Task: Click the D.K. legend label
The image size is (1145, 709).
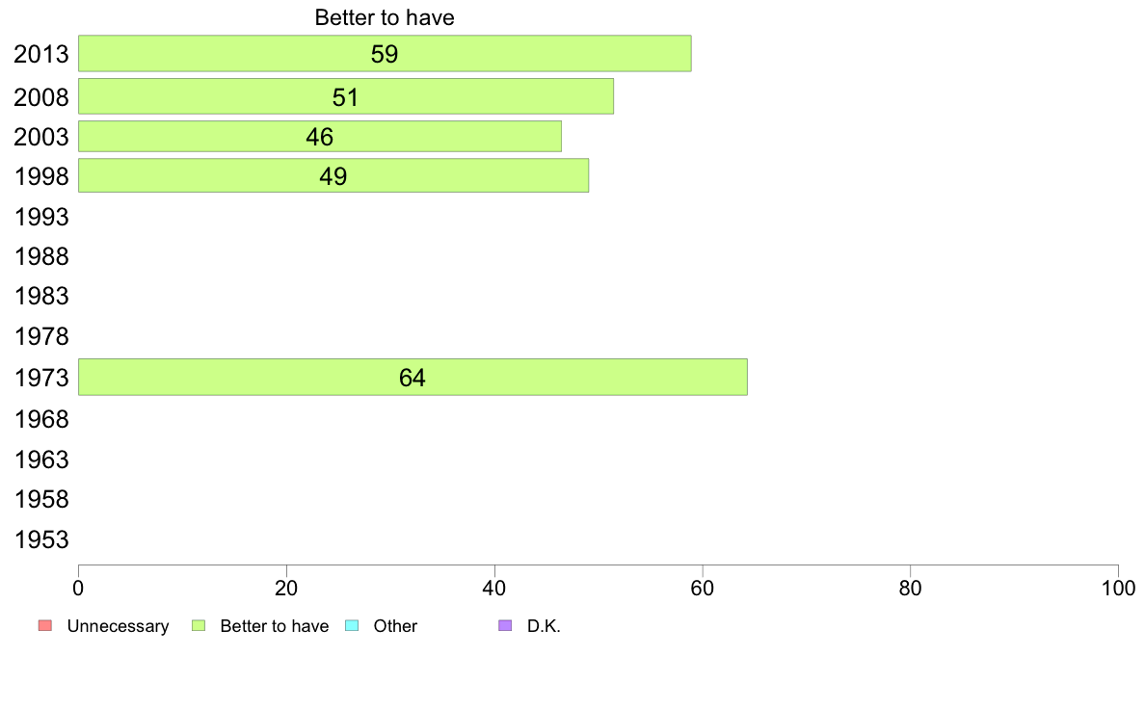Action: pyautogui.click(x=544, y=626)
